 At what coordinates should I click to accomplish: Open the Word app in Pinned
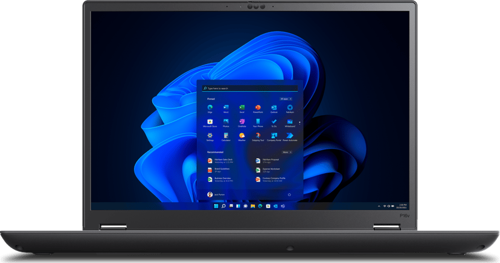[226, 108]
